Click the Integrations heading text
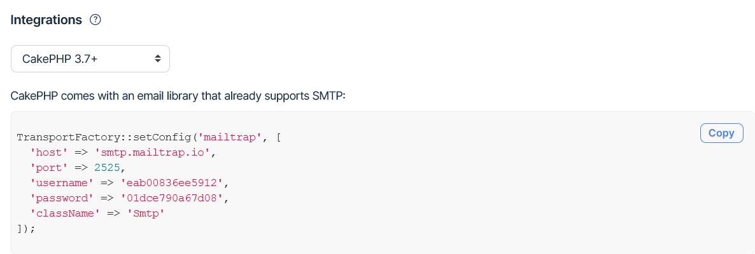Viewport: 755px width, 254px height. click(x=46, y=20)
